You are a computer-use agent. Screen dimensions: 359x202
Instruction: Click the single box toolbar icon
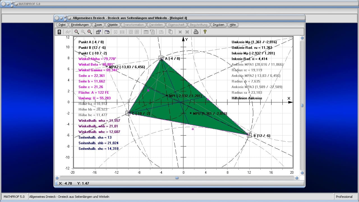point(115,32)
